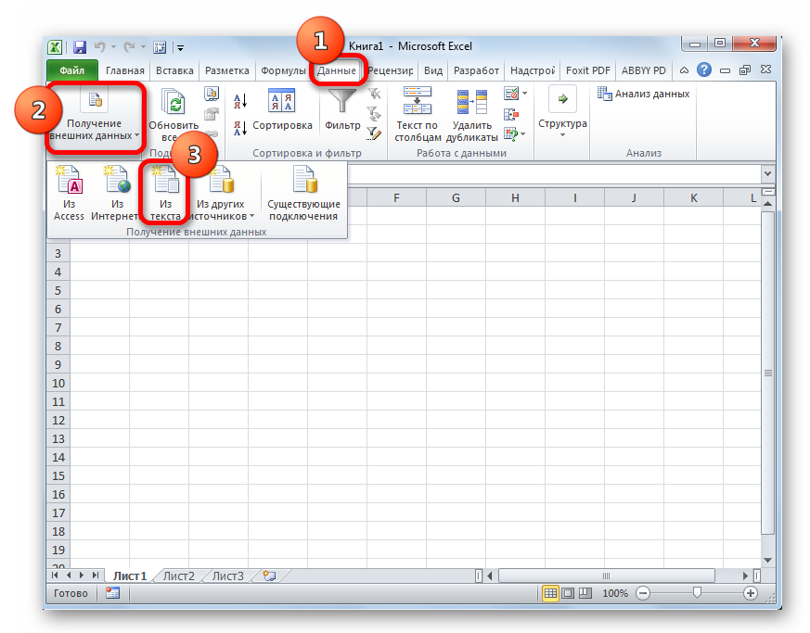Go to first sheet navigation arrow

[55, 576]
